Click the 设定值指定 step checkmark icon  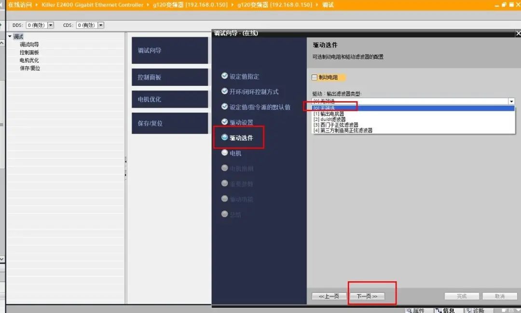[x=225, y=76]
